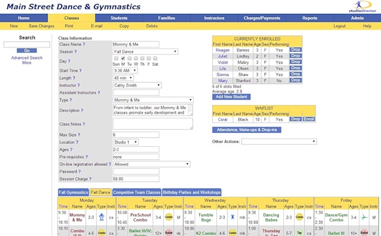Open the Length dropdown showing 45 min
The height and width of the screenshot is (236, 381).
[123, 78]
